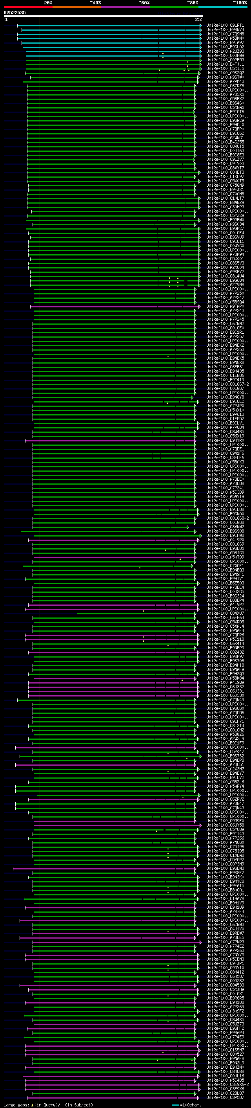Select the label UniRef100_Q8RUT5
This screenshot has height=1108, width=251.
(x=225, y=146)
